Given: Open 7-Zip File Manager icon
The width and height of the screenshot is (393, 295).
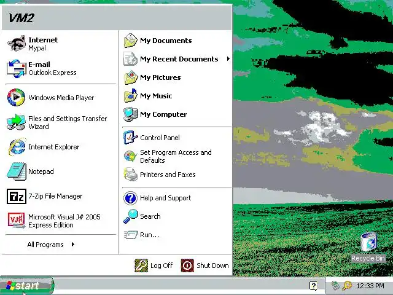Looking at the screenshot, I should coord(17,196).
